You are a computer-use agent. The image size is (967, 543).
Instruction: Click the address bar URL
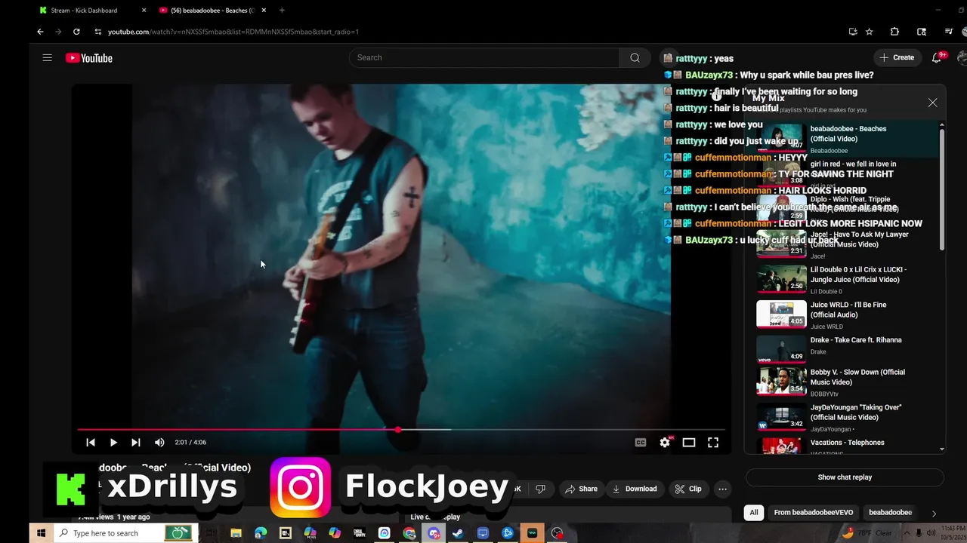(x=233, y=32)
